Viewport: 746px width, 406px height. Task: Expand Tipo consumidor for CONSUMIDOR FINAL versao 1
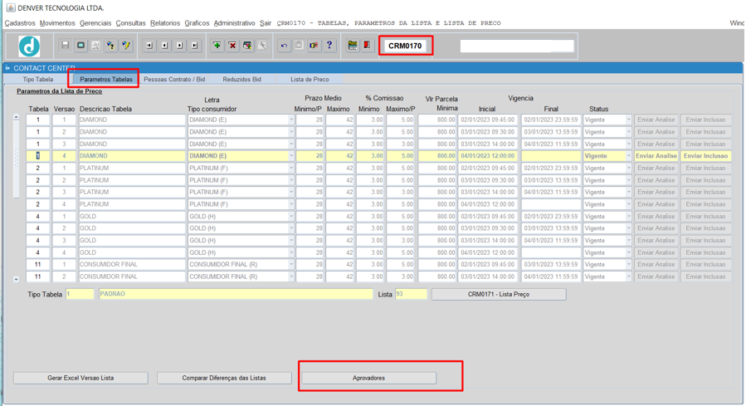291,265
